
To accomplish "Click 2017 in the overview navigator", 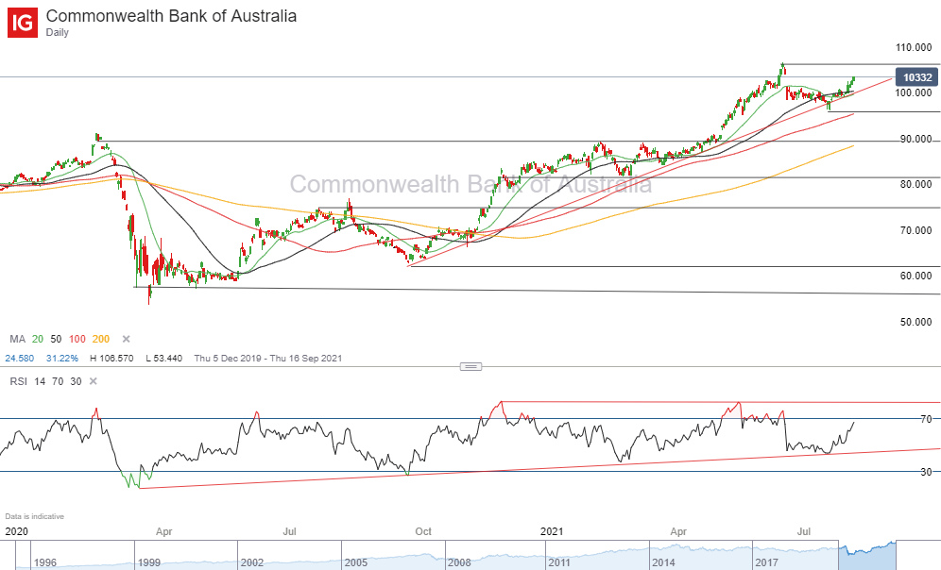I will click(766, 562).
